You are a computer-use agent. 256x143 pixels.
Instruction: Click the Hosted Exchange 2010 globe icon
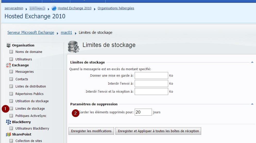coord(54,8)
